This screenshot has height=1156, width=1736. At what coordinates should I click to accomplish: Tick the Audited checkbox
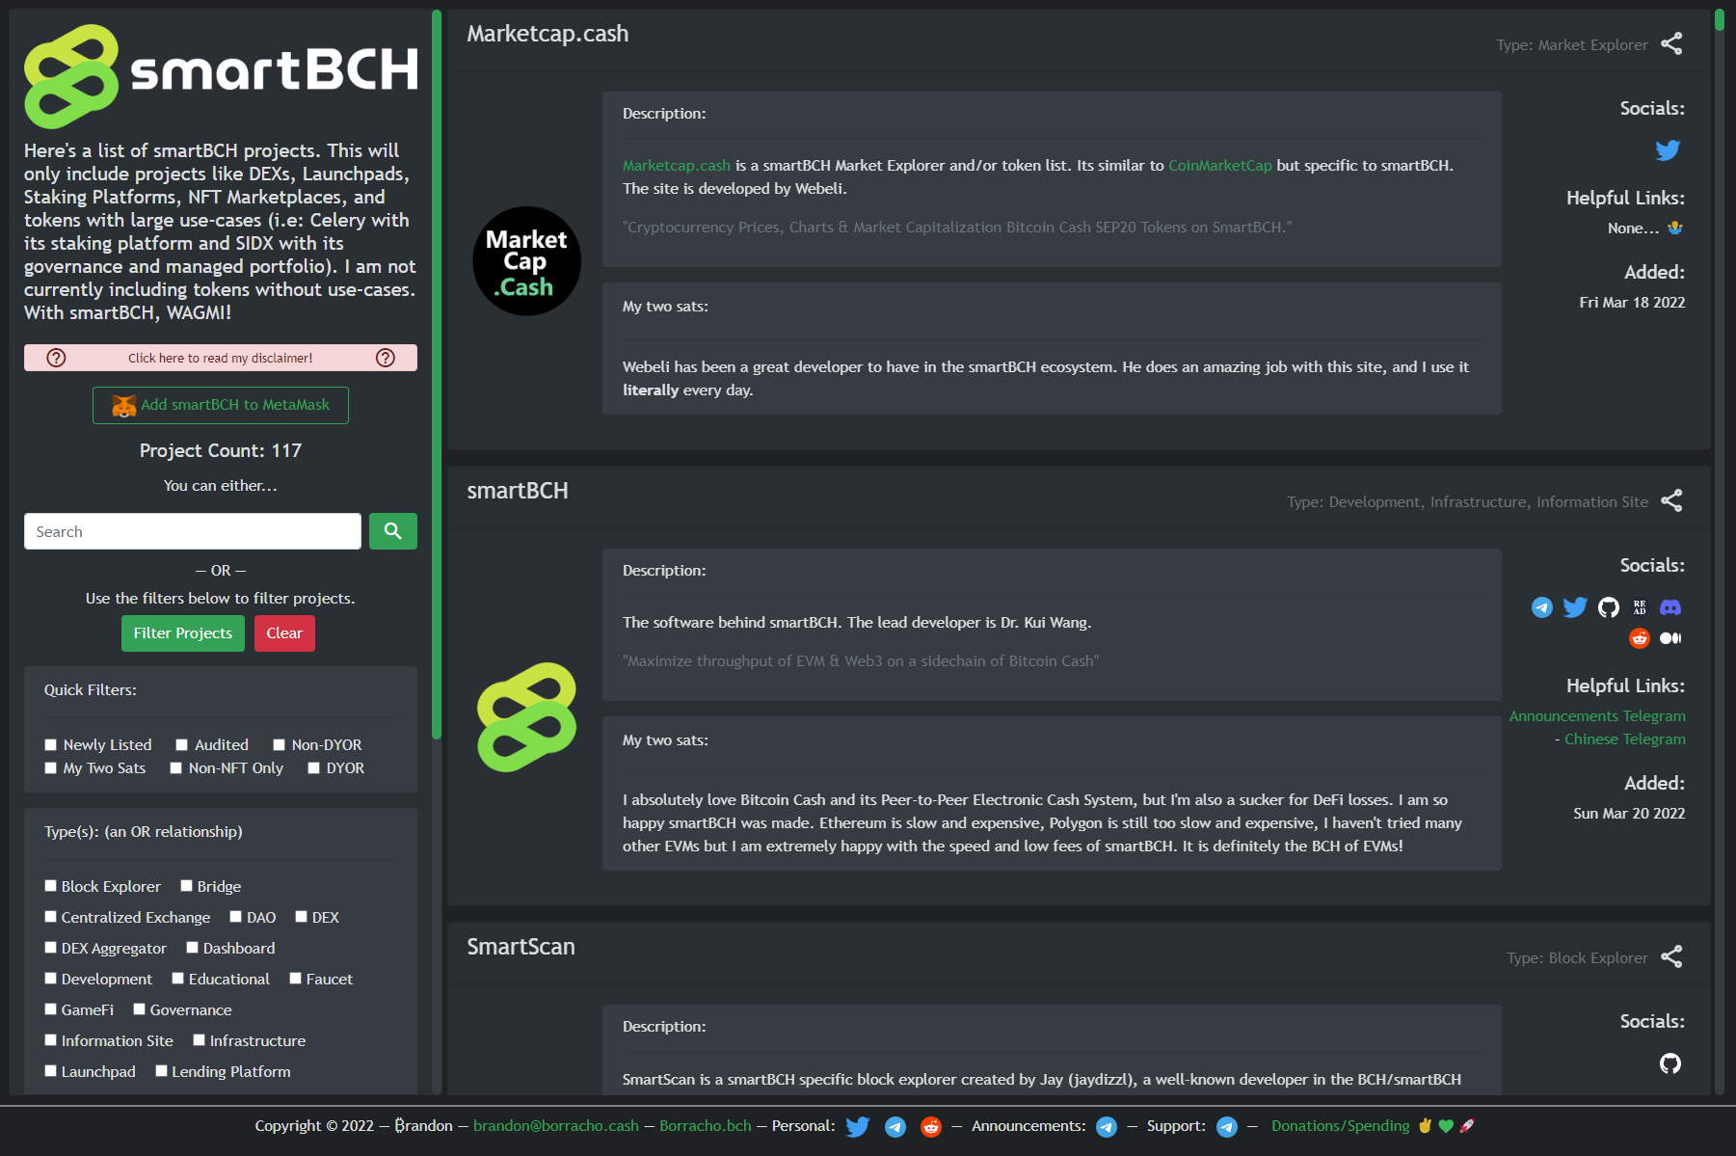coord(182,745)
